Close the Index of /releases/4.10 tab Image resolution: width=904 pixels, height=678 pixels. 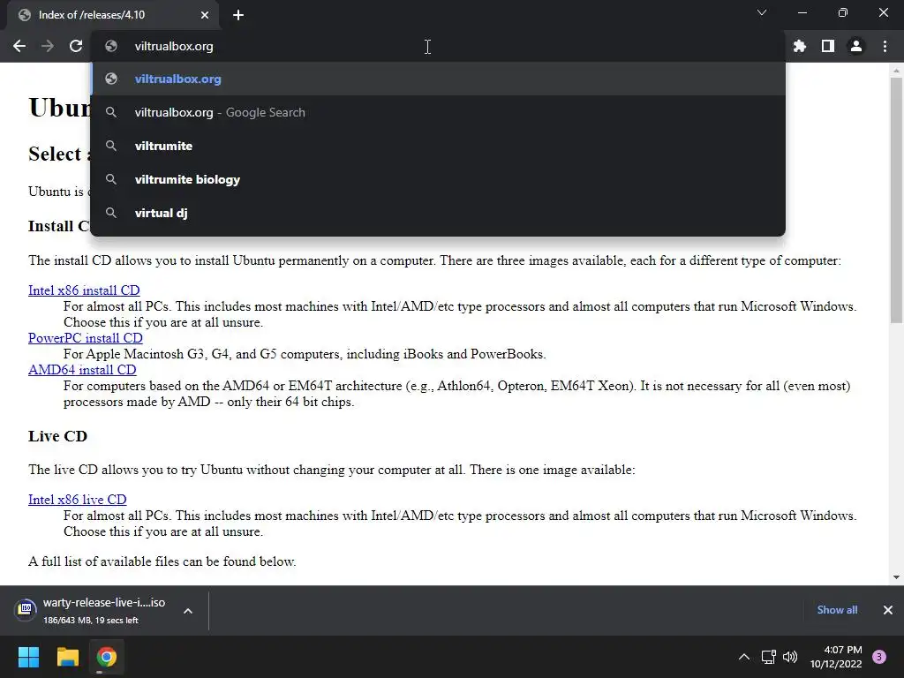pos(205,15)
